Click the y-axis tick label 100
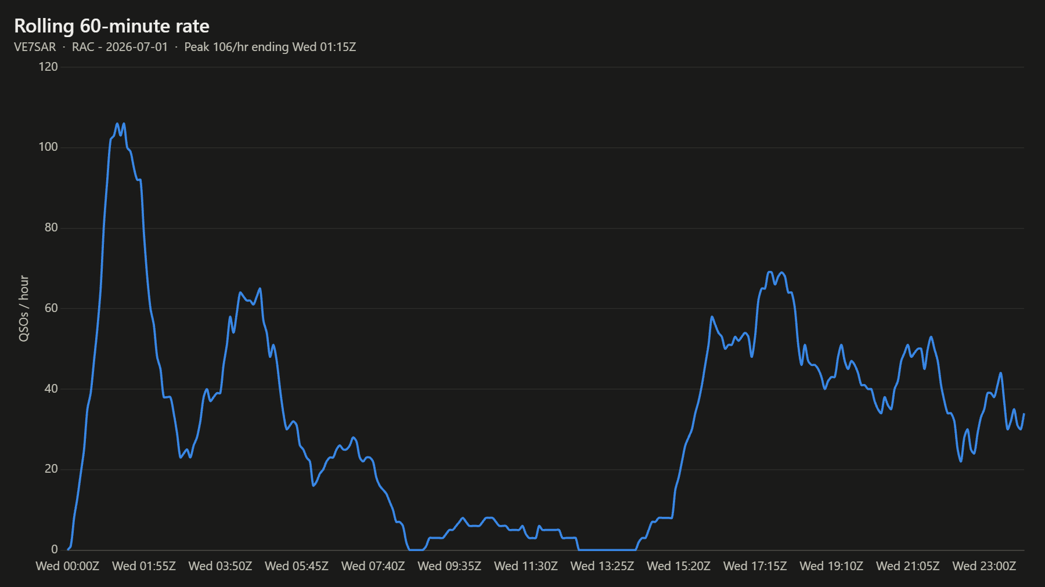1045x587 pixels. (48, 147)
